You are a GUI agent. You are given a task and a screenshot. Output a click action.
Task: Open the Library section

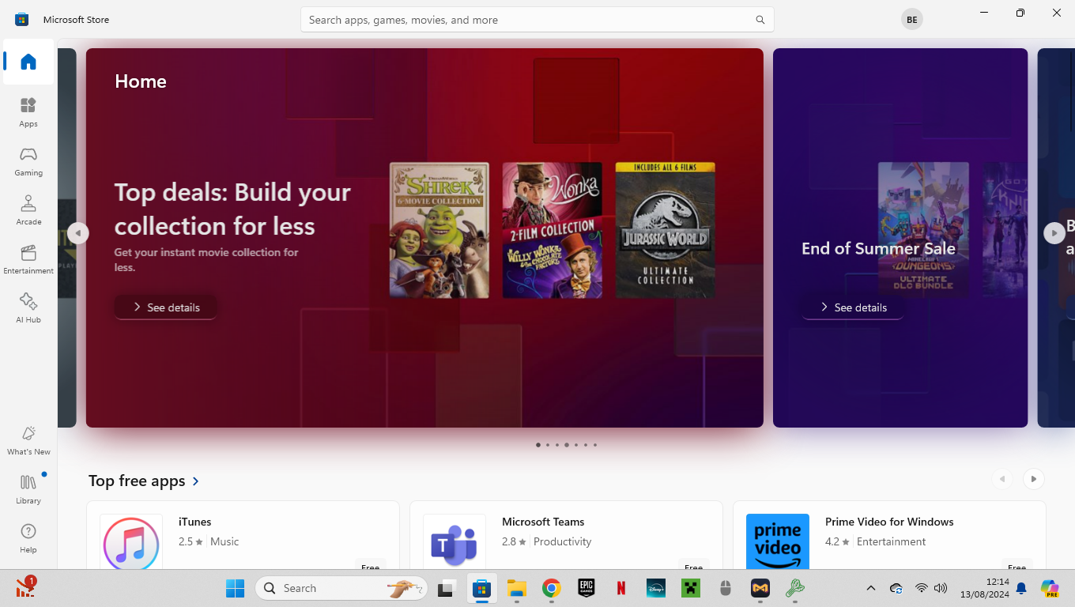click(x=28, y=489)
